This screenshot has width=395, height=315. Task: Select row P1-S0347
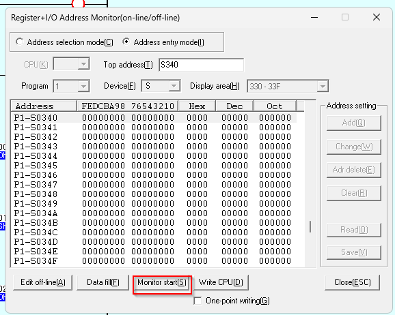(154, 185)
